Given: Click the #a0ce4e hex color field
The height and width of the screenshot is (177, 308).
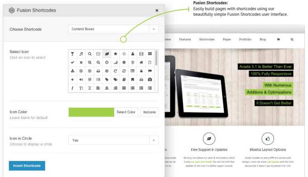Looking at the screenshot, I should click(149, 112).
